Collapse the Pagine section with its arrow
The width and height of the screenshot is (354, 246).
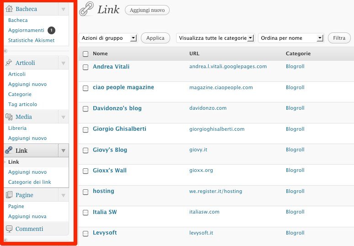[x=64, y=195]
